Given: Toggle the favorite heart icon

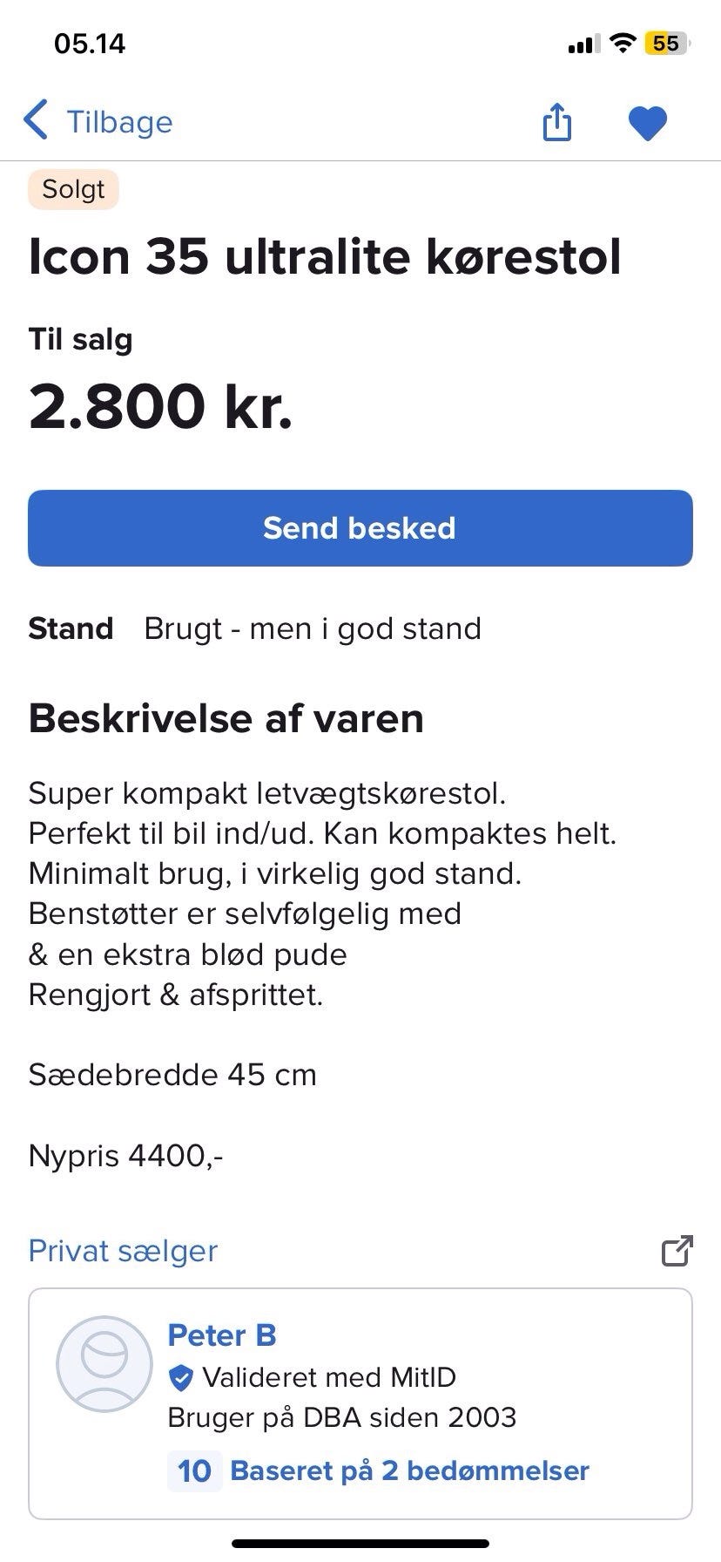Looking at the screenshot, I should coord(647,123).
